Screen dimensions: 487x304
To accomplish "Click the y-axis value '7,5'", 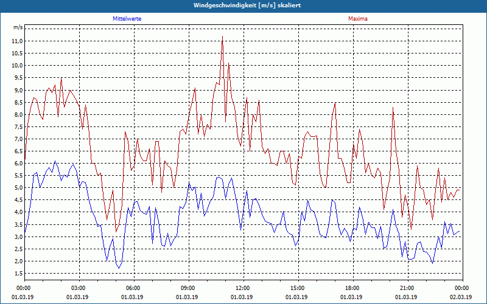I will click(18, 126).
